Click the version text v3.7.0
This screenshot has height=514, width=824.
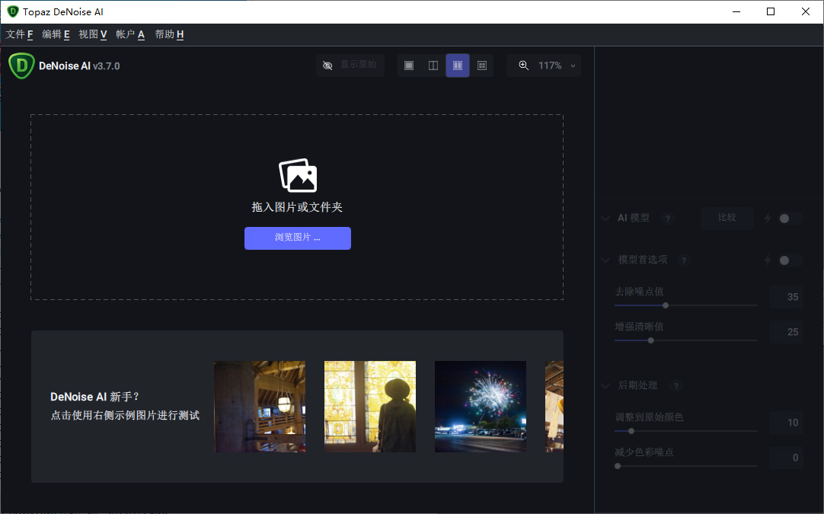[107, 66]
